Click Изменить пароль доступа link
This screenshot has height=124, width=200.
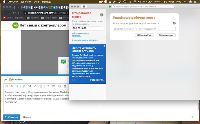click(85, 40)
